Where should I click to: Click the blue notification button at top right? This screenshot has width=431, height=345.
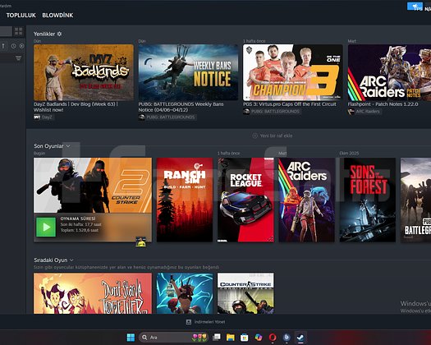coord(415,7)
